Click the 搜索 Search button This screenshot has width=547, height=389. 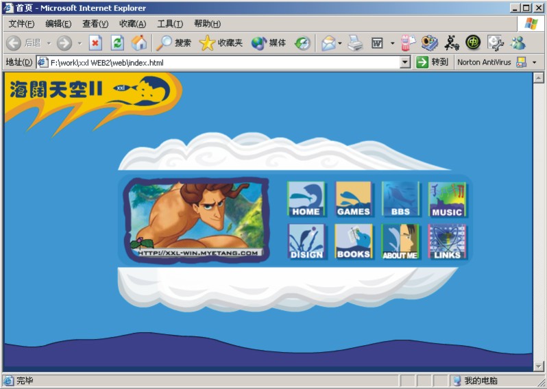174,43
